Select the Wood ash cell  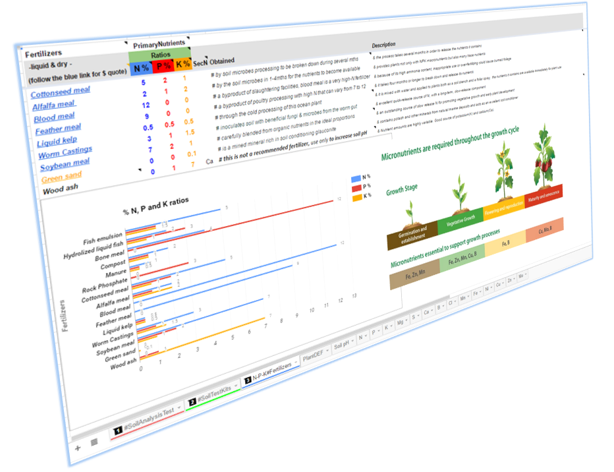click(61, 189)
